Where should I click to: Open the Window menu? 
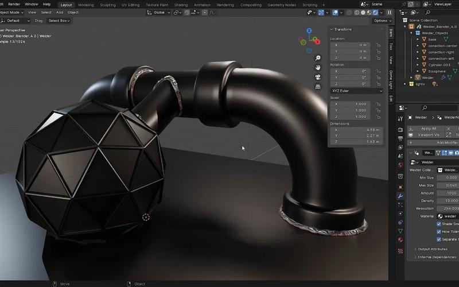pos(32,5)
